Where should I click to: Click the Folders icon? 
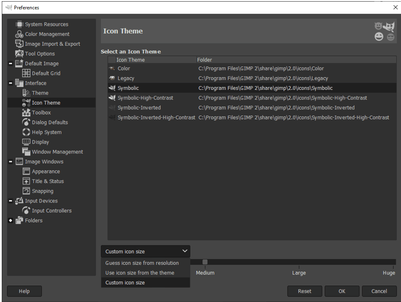click(x=19, y=220)
